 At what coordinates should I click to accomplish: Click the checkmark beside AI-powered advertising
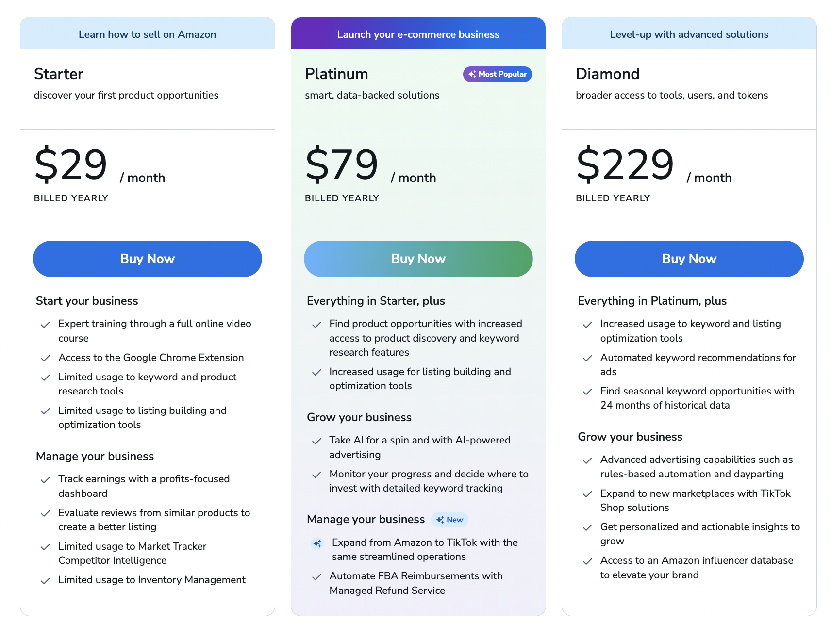316,441
